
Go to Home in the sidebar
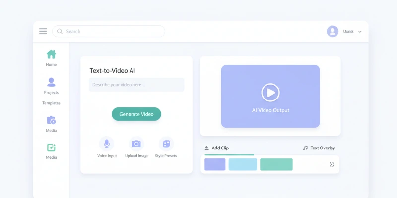click(51, 58)
